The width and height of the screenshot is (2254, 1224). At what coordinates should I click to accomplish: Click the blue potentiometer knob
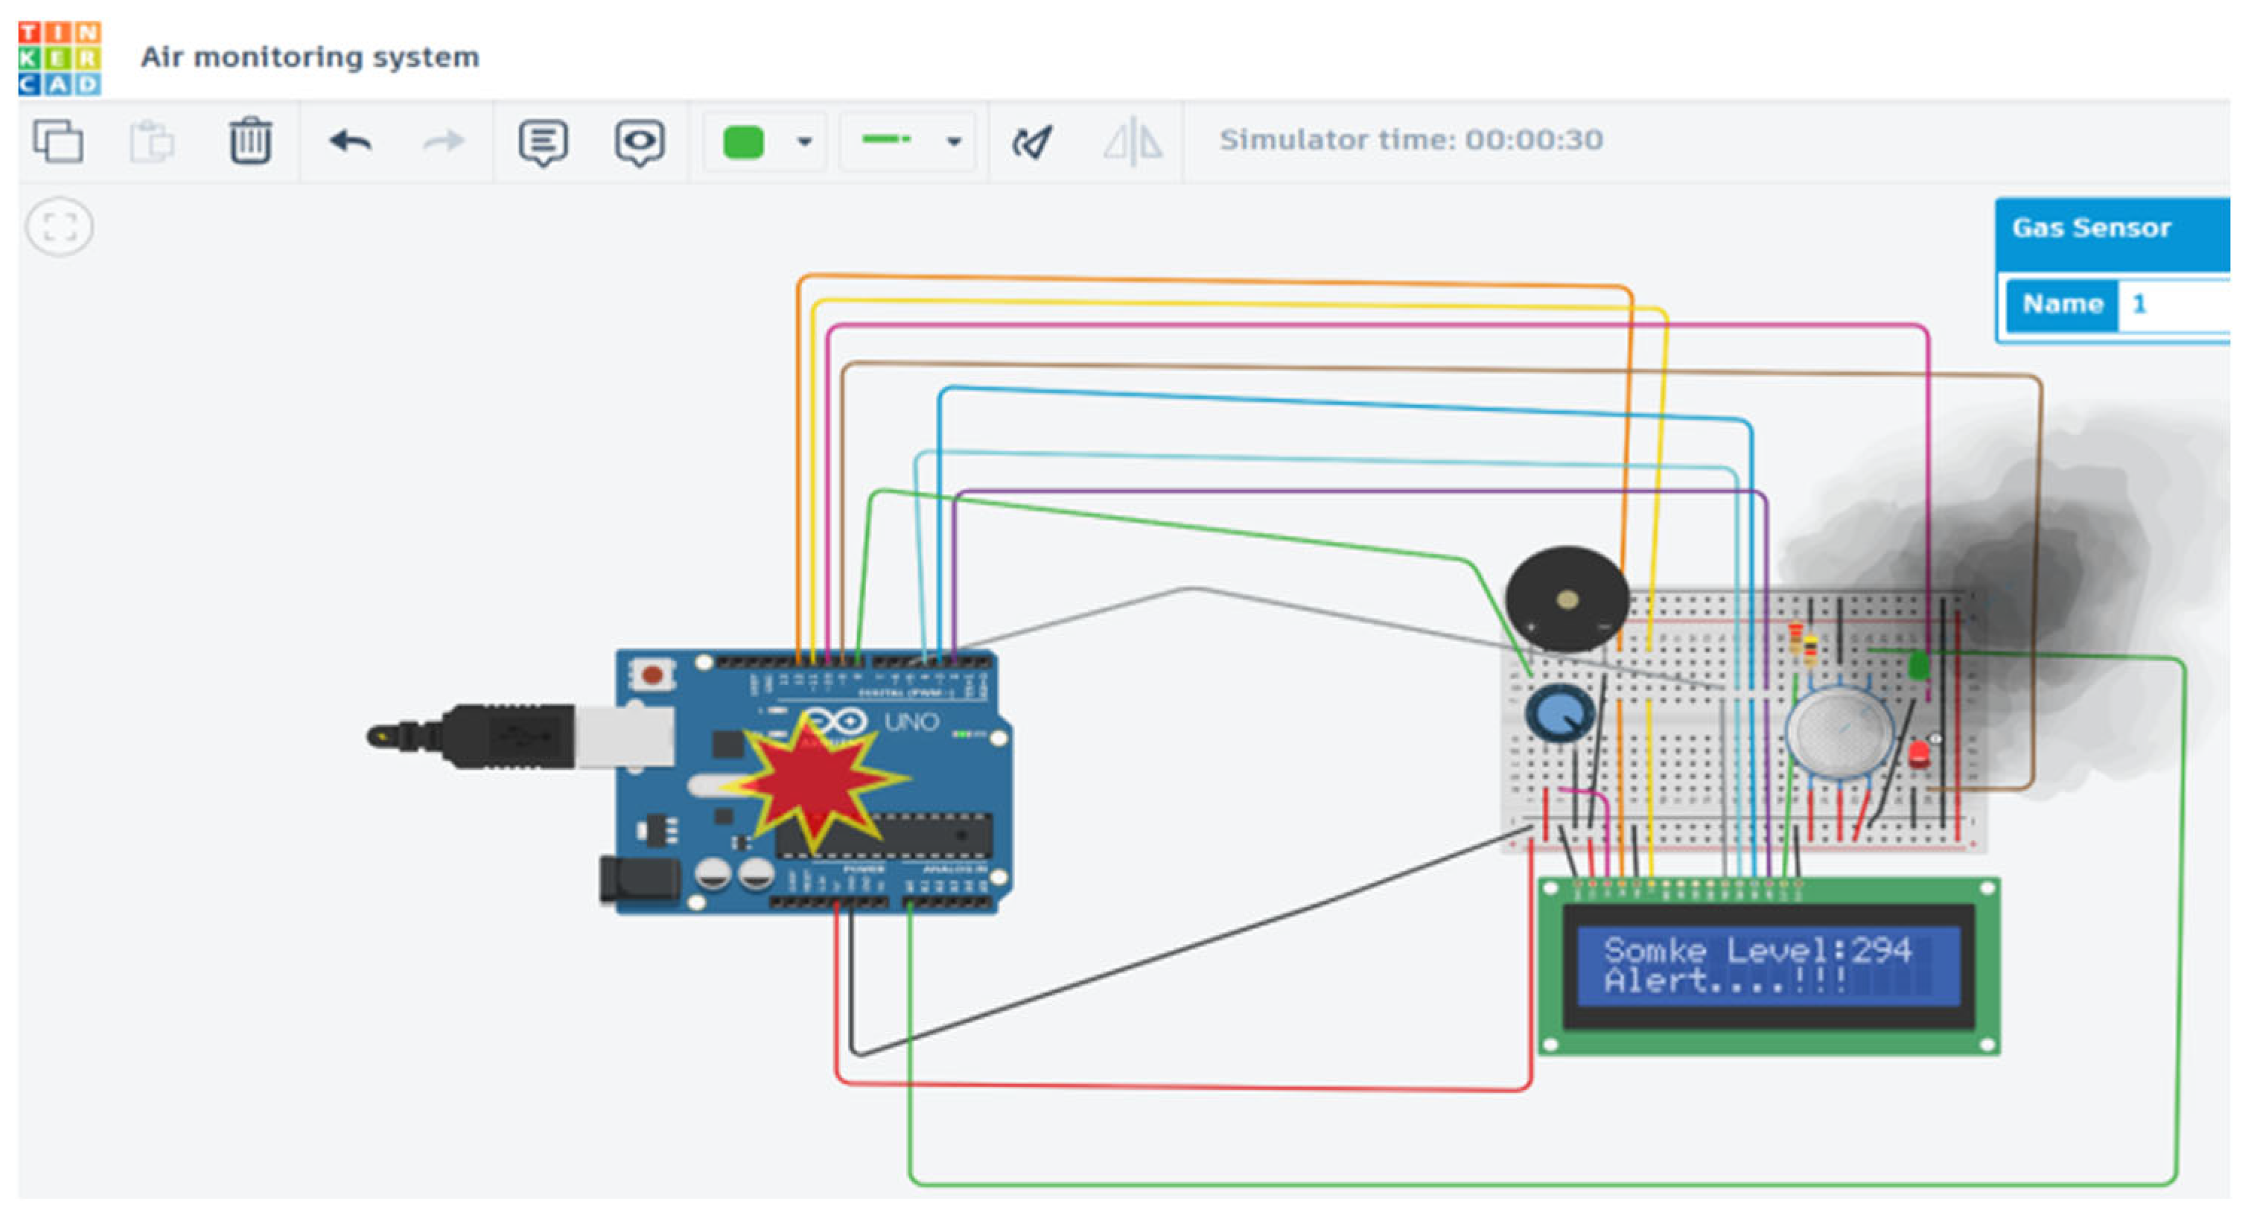point(1559,714)
